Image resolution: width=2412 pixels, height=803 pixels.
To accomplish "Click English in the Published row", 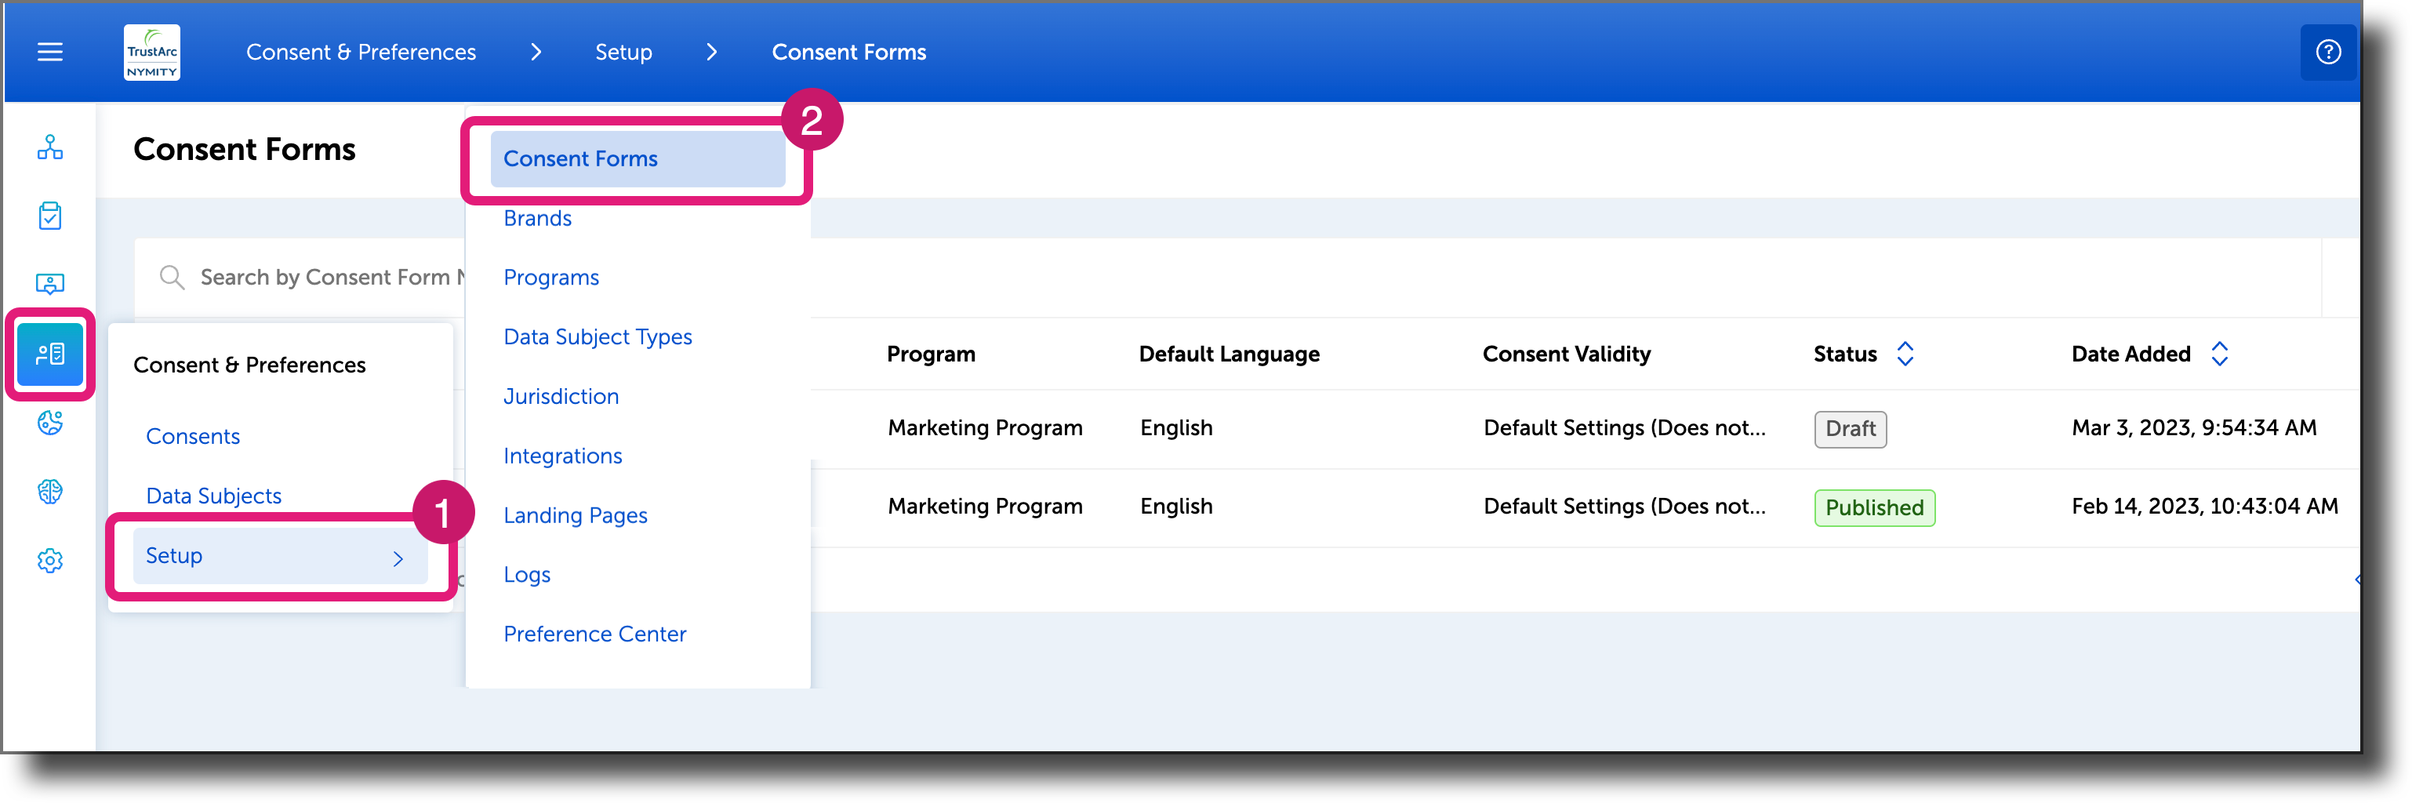I will 1176,507.
